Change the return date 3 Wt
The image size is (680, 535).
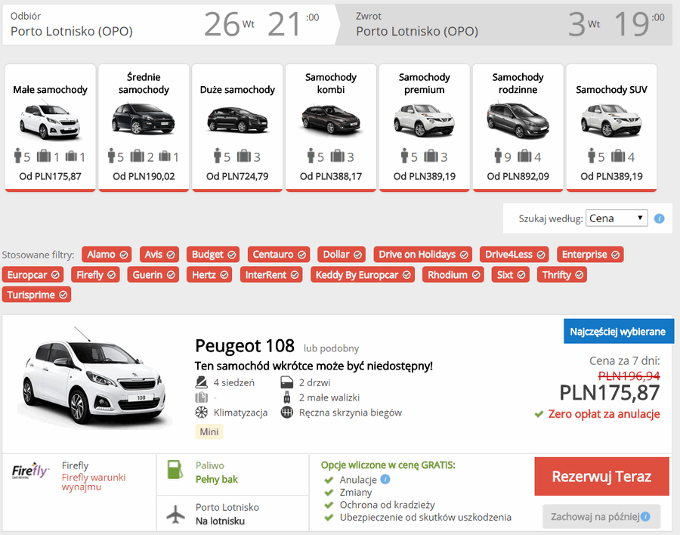point(584,24)
